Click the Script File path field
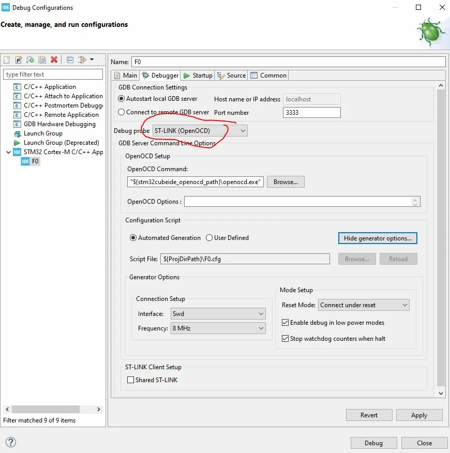Viewport: 450px width, 453px height. coord(245,259)
